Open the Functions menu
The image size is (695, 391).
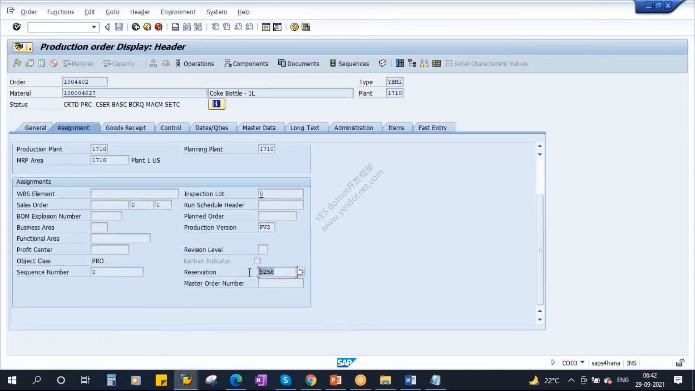60,12
